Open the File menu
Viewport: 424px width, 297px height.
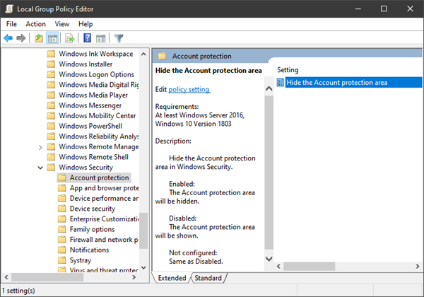click(x=11, y=24)
